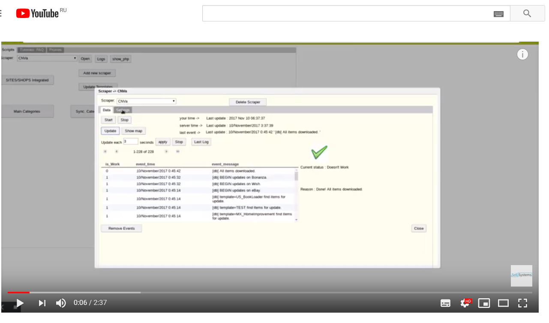Click the Open button in background page

click(85, 59)
